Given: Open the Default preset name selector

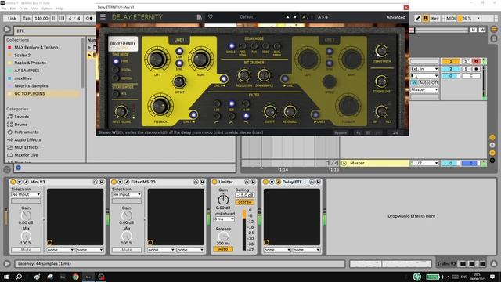Looking at the screenshot, I should tap(247, 17).
